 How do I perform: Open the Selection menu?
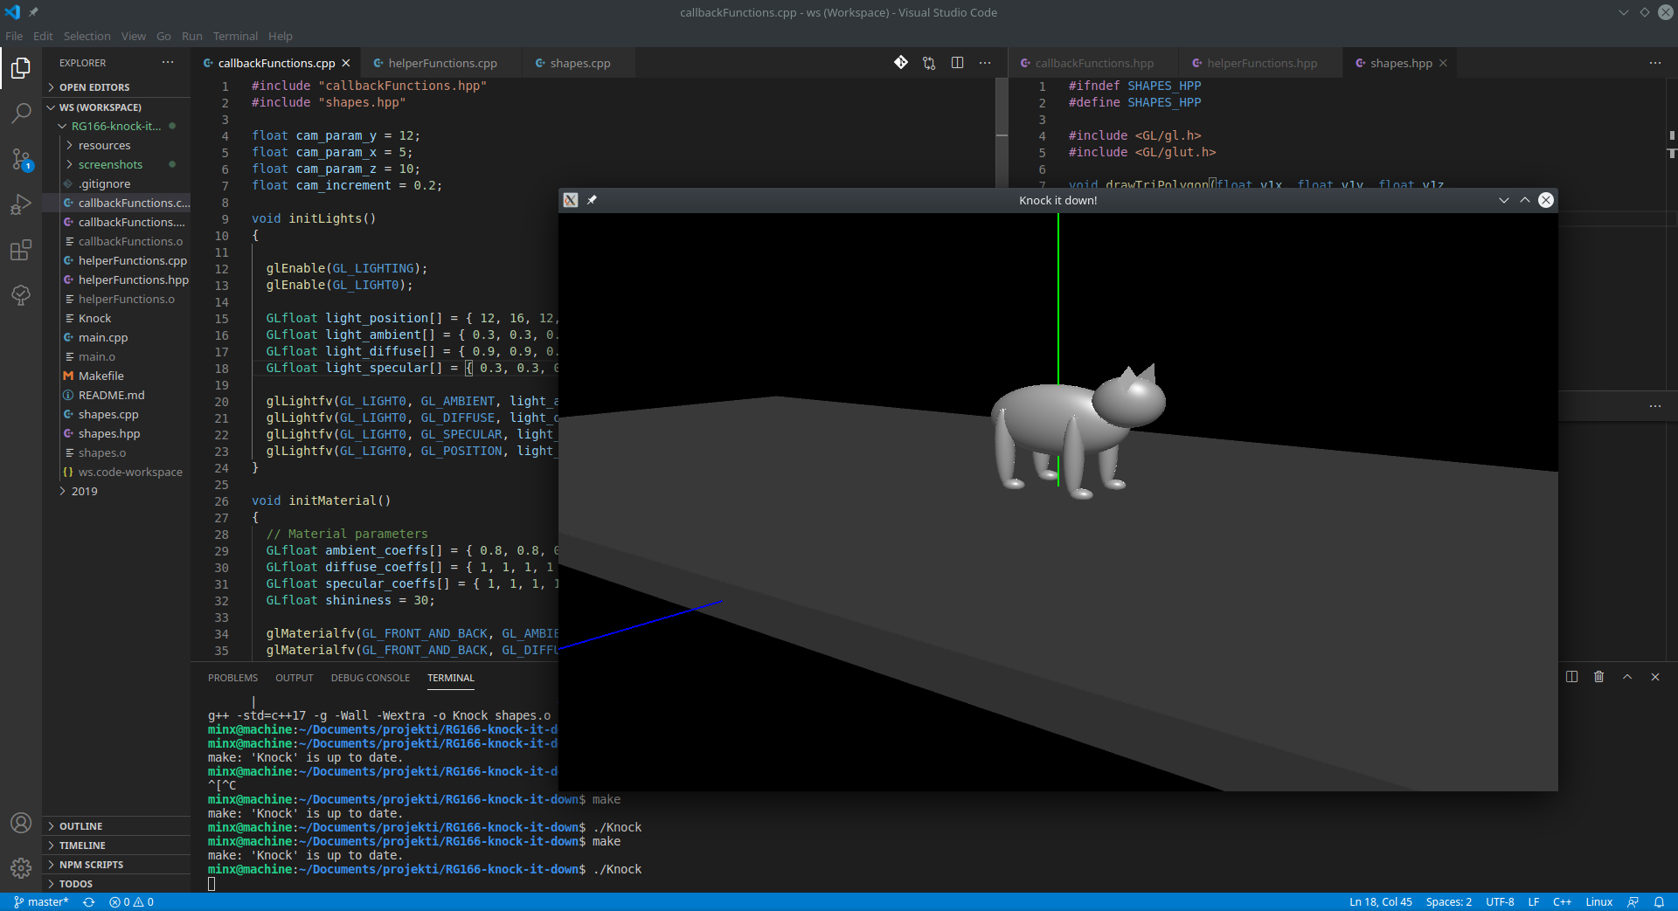coord(87,36)
